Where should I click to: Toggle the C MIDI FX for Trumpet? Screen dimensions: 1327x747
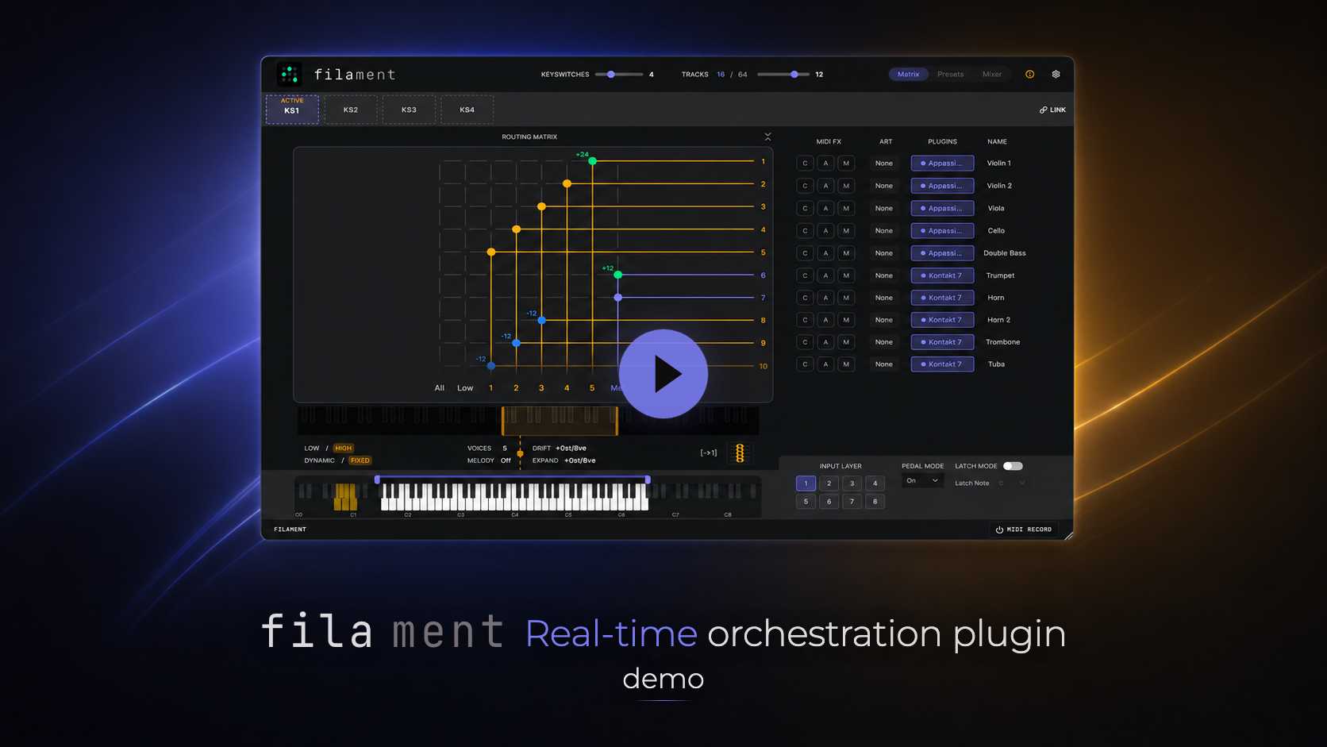[805, 275]
